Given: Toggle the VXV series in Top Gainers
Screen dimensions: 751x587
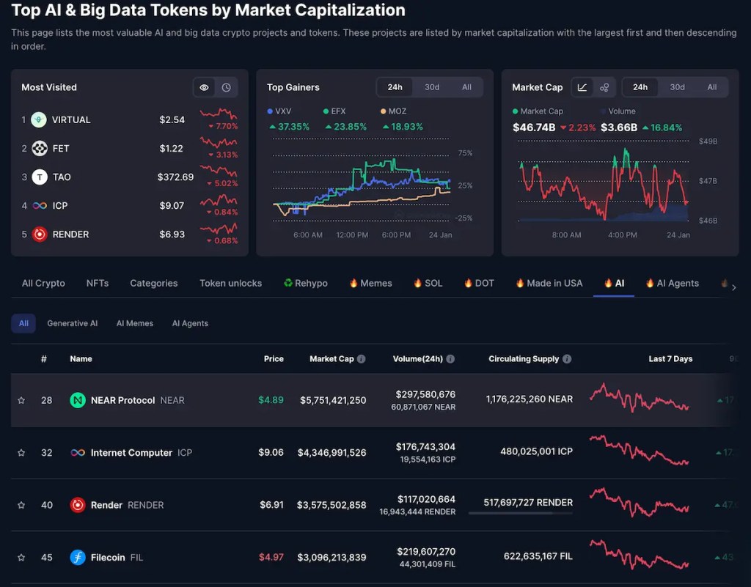Looking at the screenshot, I should point(279,111).
